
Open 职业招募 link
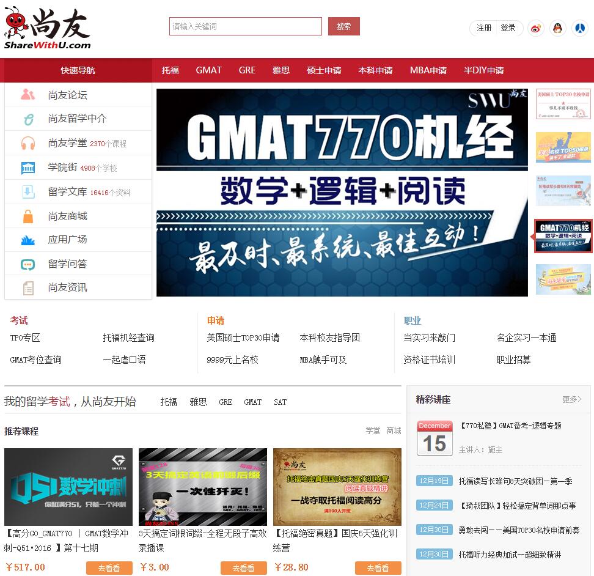point(513,360)
